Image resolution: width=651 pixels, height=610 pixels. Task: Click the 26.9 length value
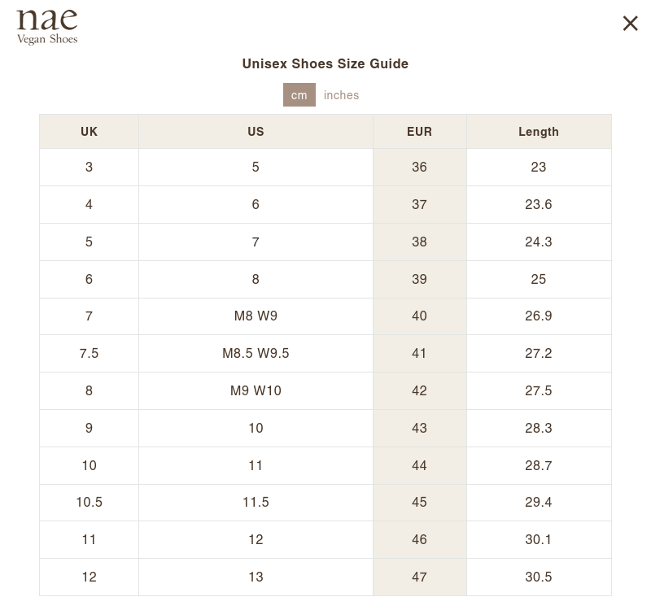click(x=538, y=316)
